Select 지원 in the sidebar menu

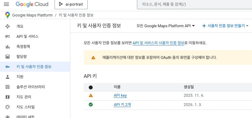point(20,77)
